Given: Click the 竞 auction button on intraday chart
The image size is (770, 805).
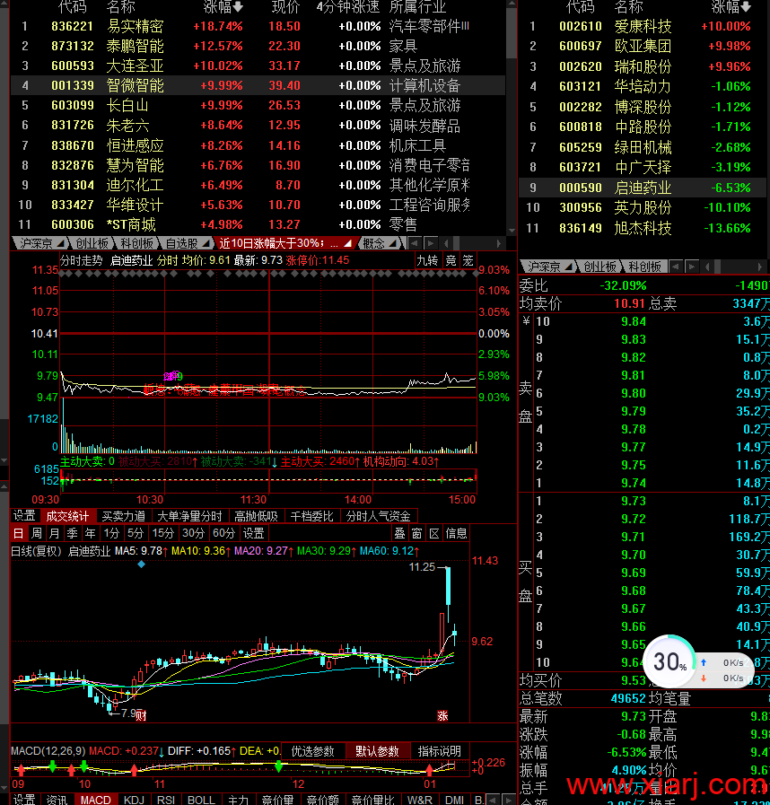Looking at the screenshot, I should coord(451,260).
